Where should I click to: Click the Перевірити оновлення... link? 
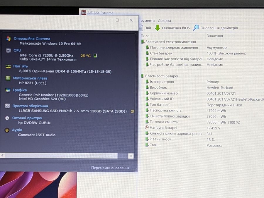112,168
